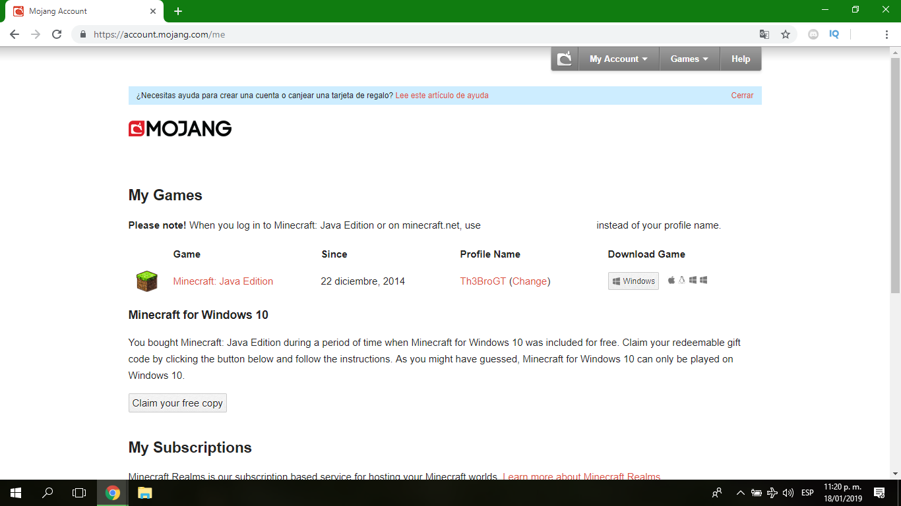Image resolution: width=901 pixels, height=506 pixels.
Task: Click the airplane mode tray icon
Action: (x=772, y=493)
